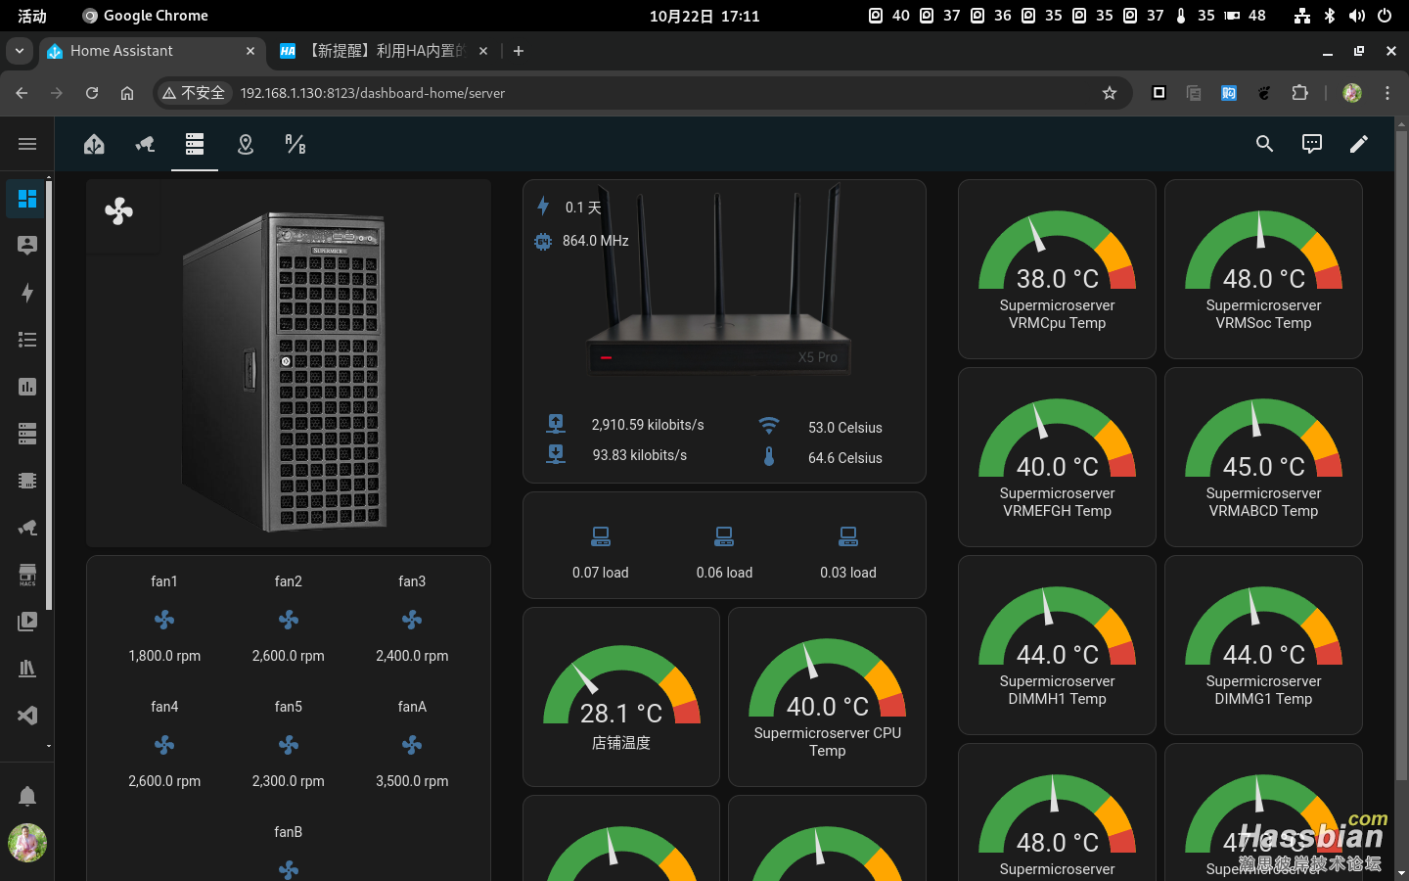Click the 不安全 site security indicator
1409x881 pixels.
point(194,93)
